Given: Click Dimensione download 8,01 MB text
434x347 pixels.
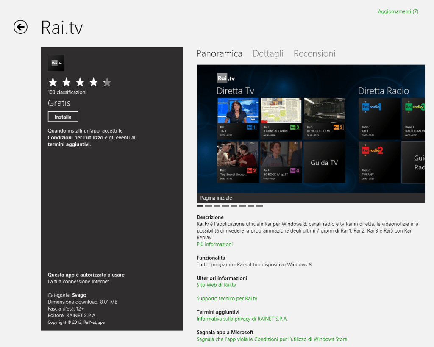Looking at the screenshot, I should click(x=83, y=302).
